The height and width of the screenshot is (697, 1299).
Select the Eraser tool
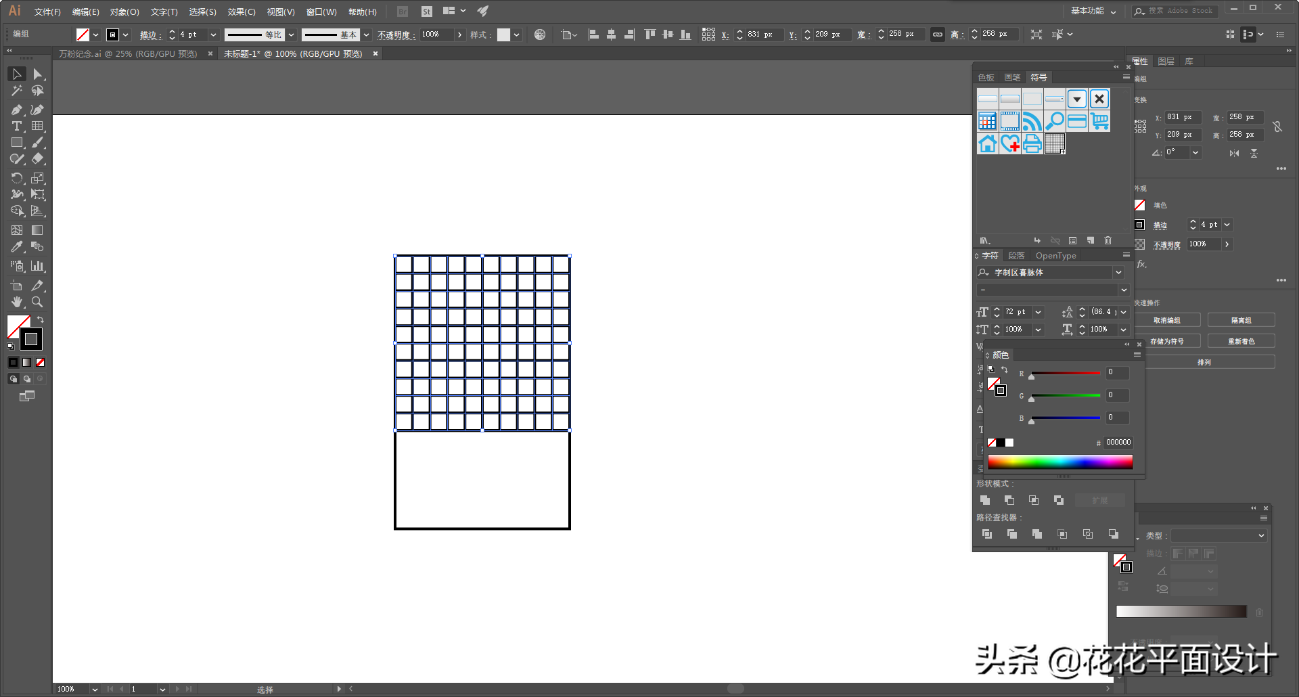pyautogui.click(x=38, y=159)
